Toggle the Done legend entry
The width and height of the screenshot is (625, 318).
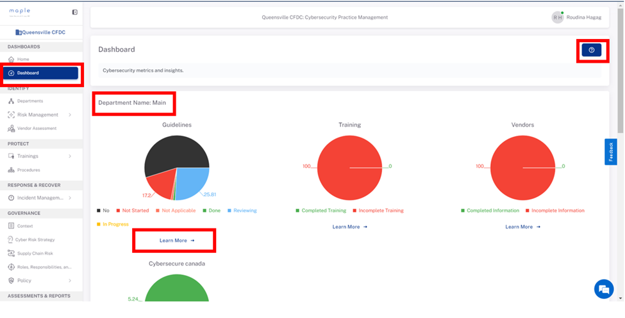212,211
